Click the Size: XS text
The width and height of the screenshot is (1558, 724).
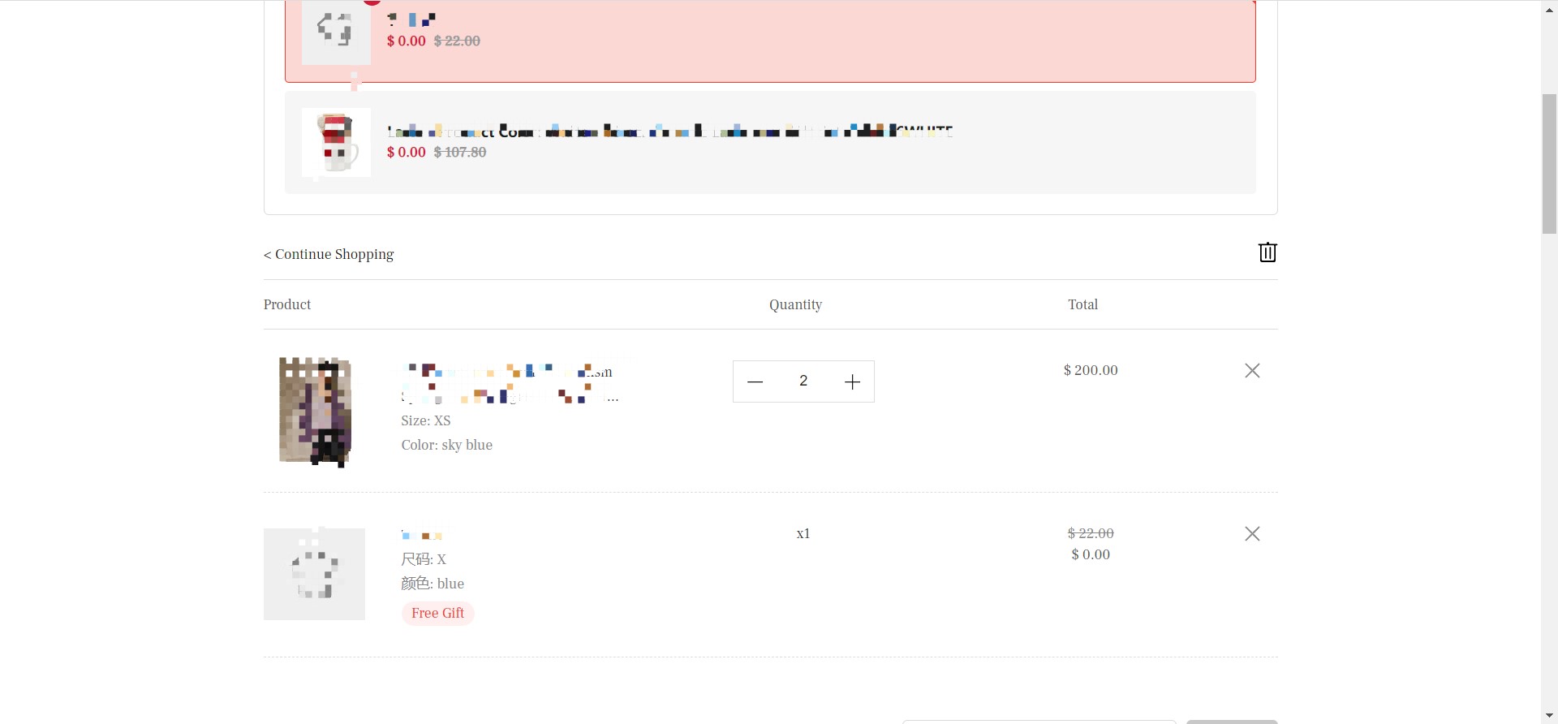[x=426, y=420]
